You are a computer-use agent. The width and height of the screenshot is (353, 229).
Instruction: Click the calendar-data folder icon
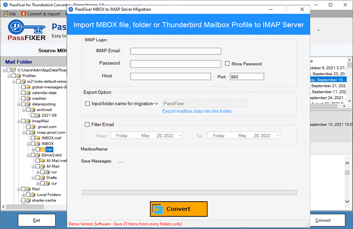tap(28, 92)
